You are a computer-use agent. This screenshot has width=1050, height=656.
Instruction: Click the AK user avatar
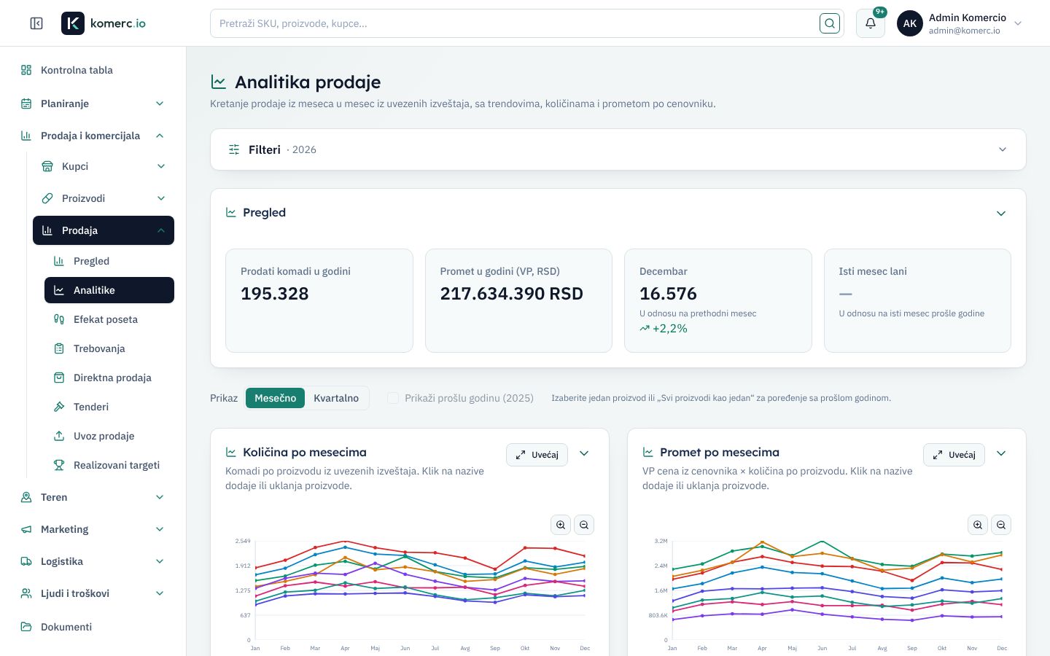pyautogui.click(x=910, y=23)
